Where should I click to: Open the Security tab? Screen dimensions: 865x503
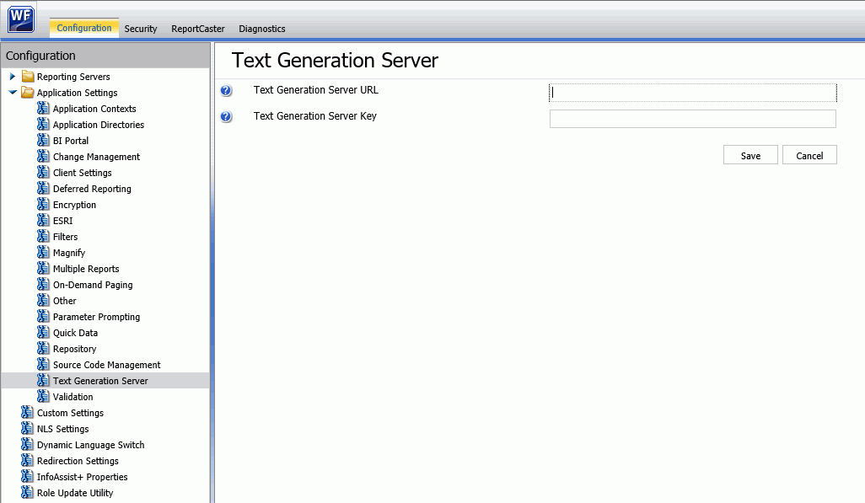[141, 29]
